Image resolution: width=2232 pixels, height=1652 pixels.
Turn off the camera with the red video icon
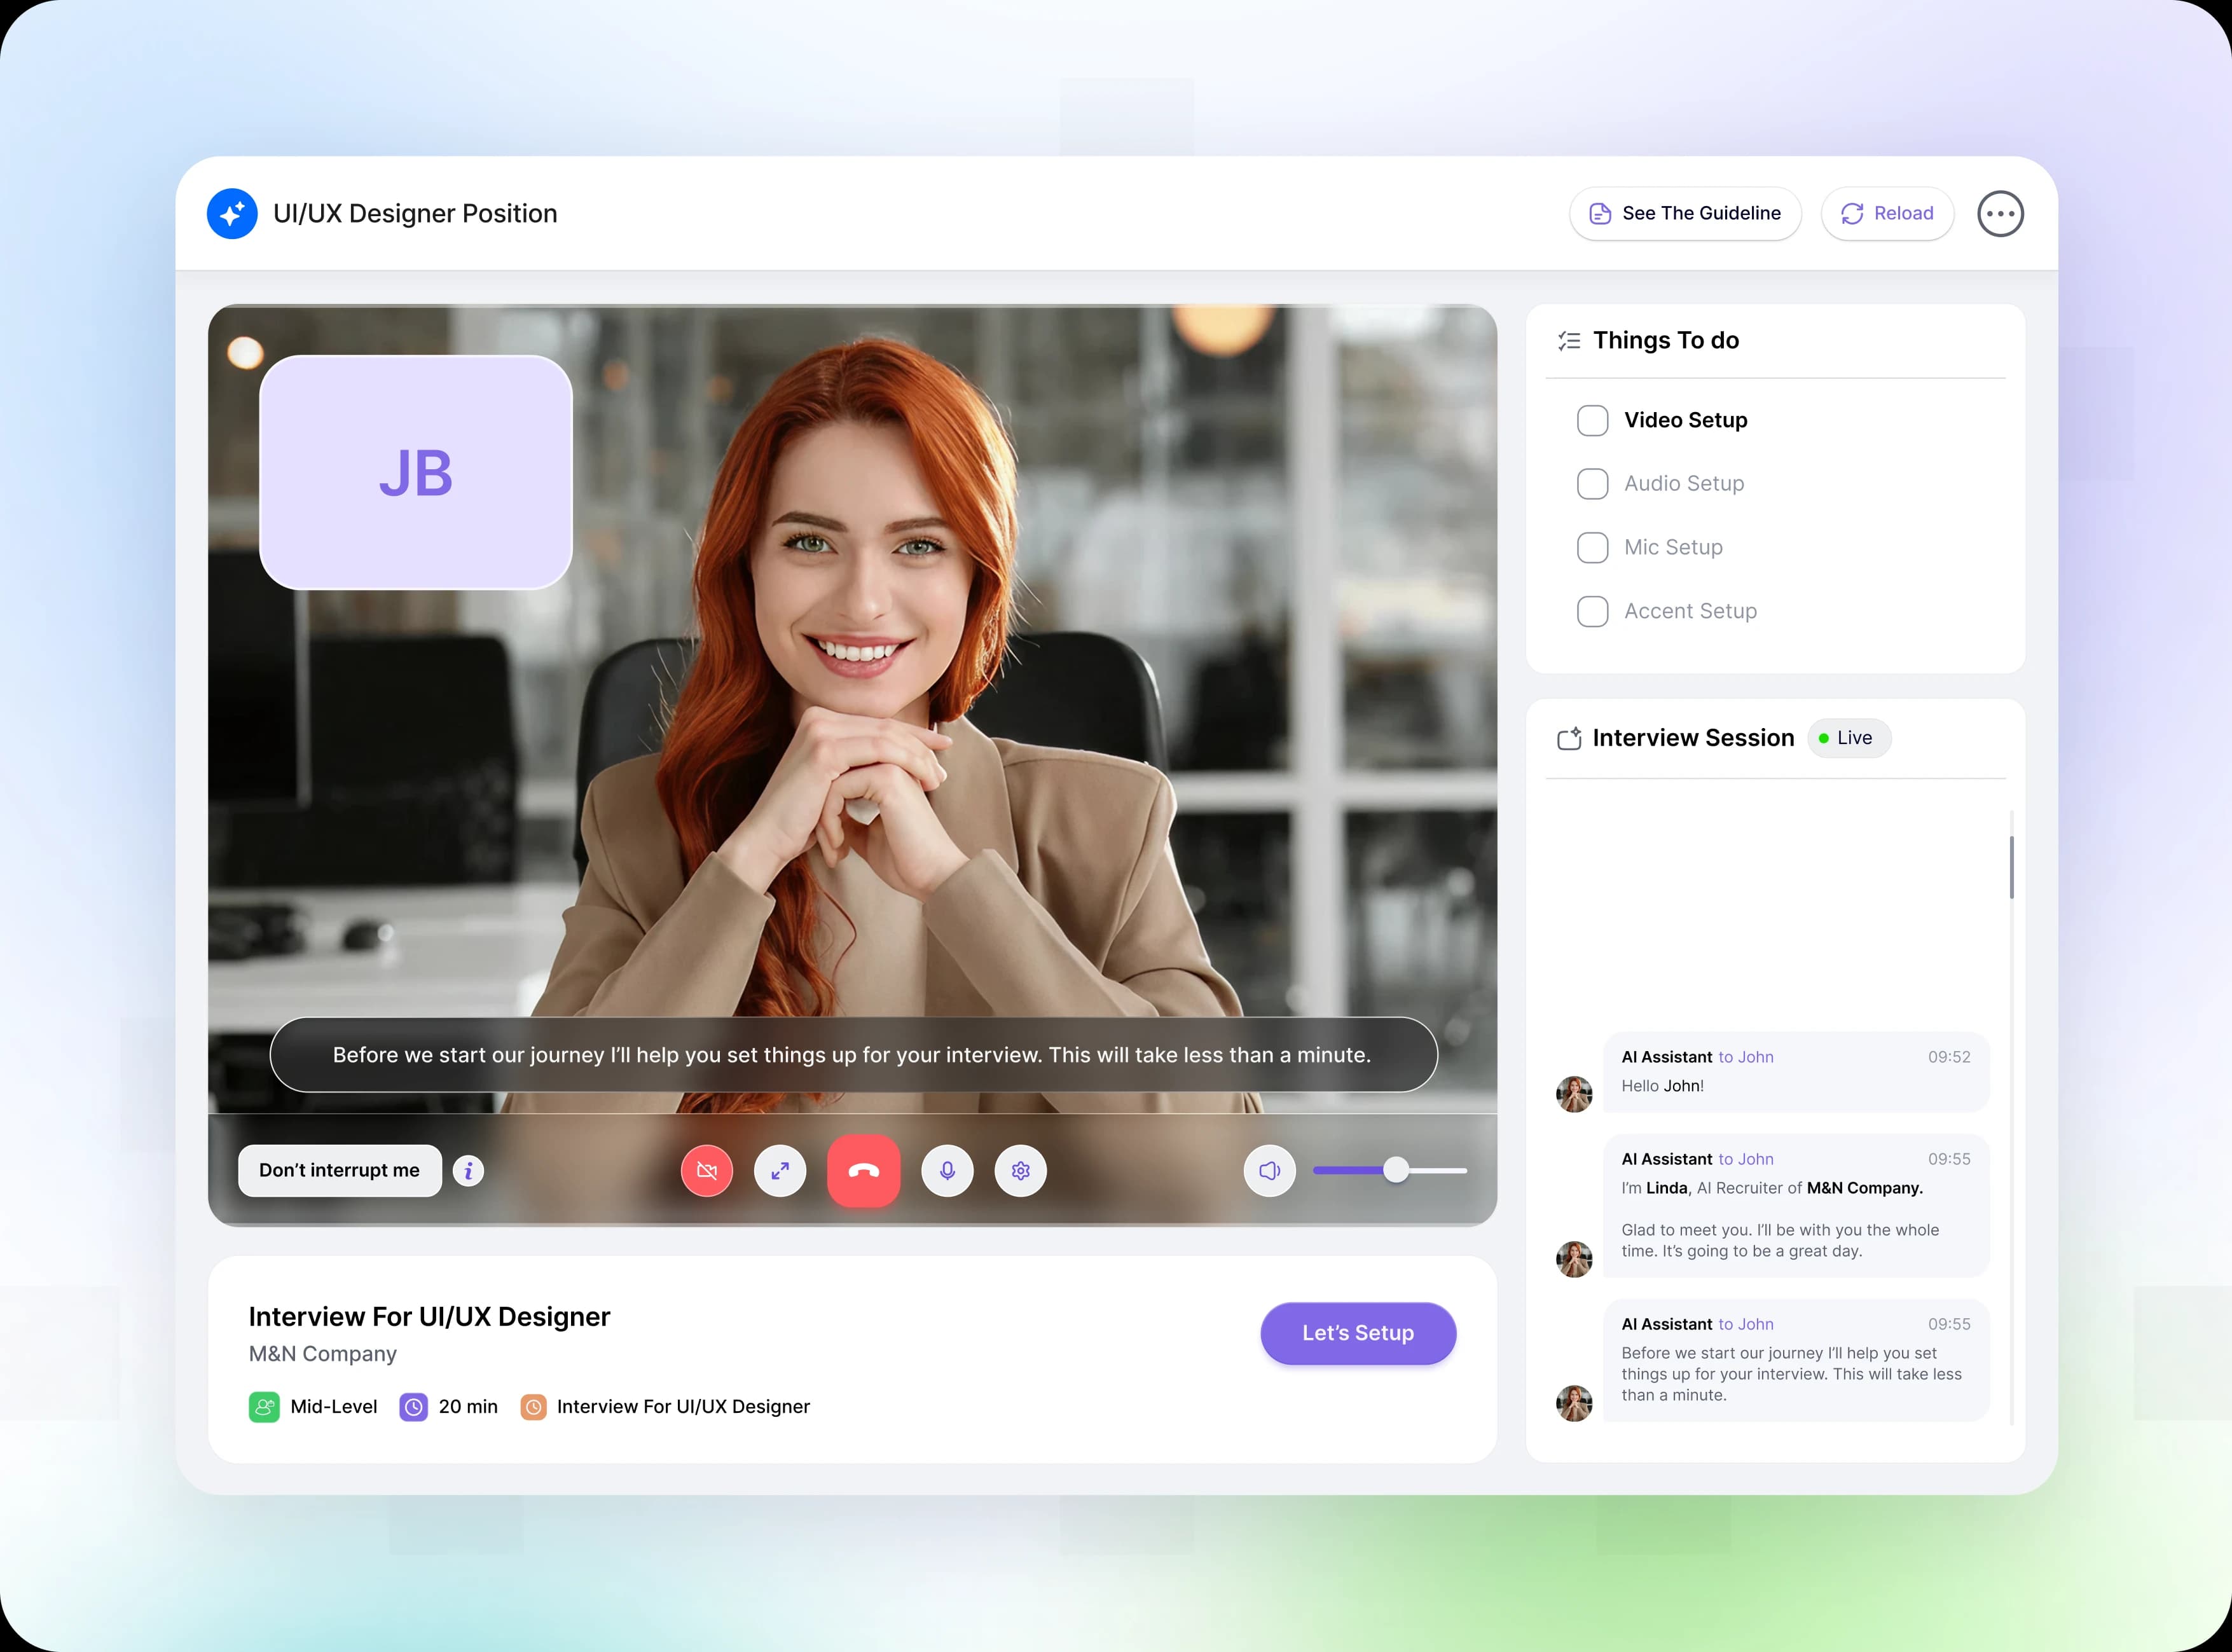[x=707, y=1170]
